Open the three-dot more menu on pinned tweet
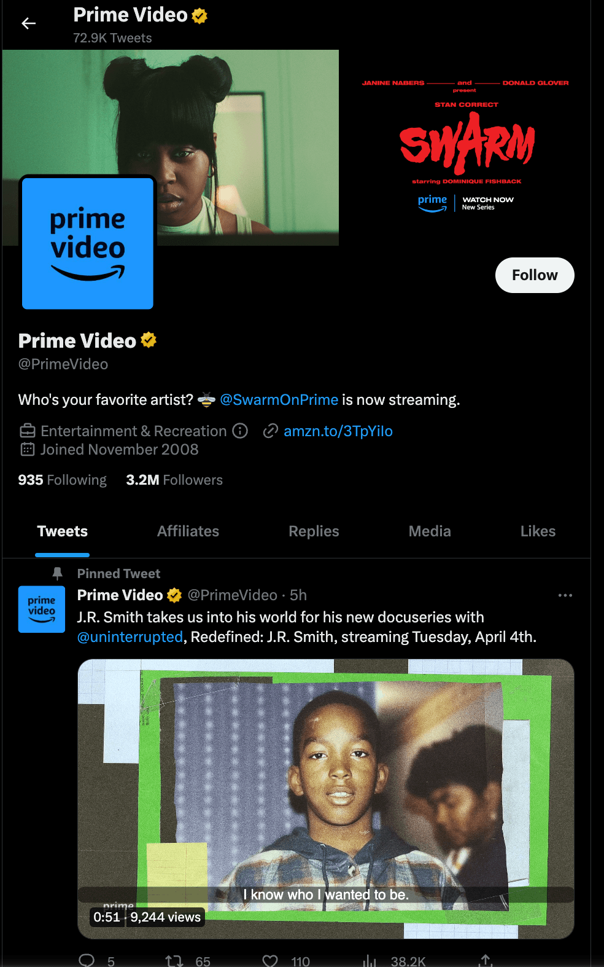Image resolution: width=604 pixels, height=967 pixels. point(565,595)
